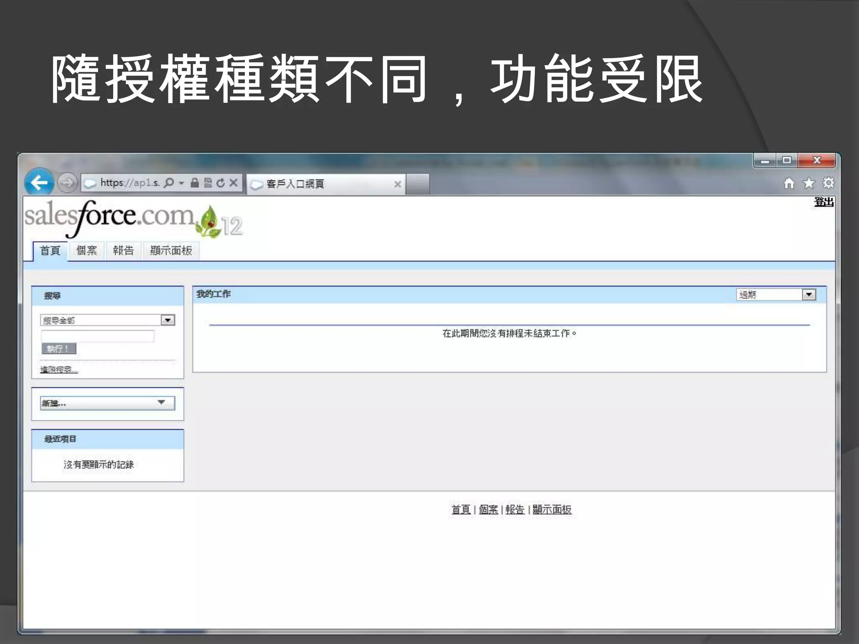Screen dimensions: 859x644
Task: Switch to the 首頁 tab
Action: (x=50, y=251)
